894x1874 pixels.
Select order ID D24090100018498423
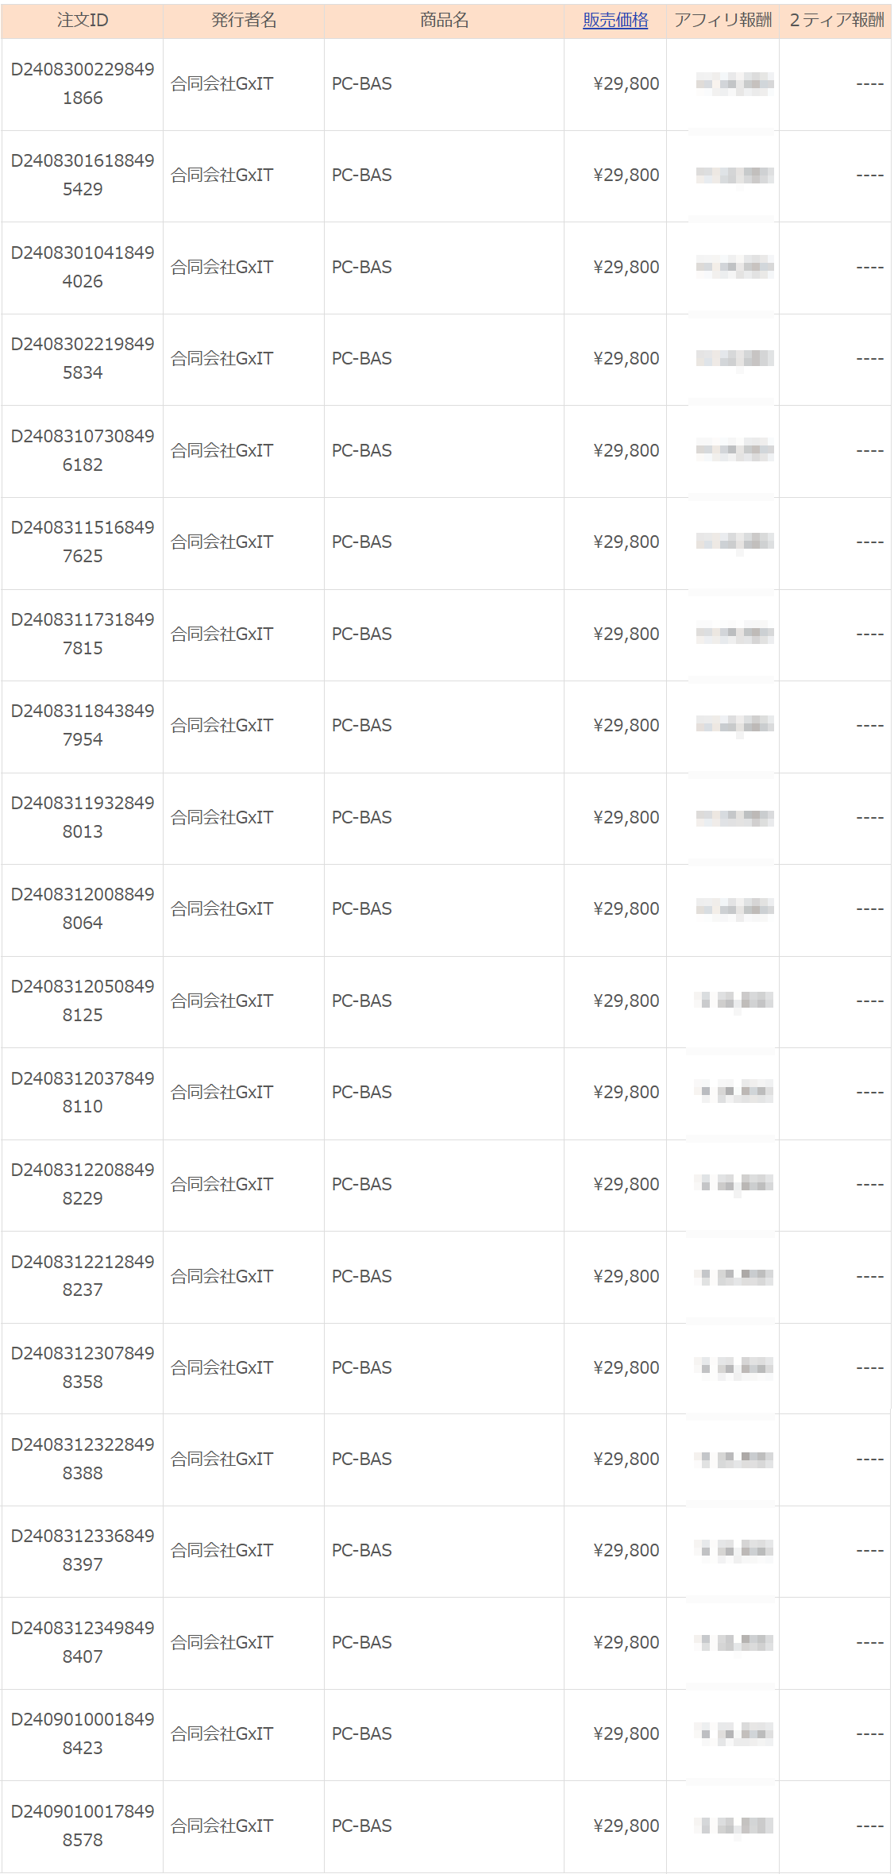[83, 1733]
